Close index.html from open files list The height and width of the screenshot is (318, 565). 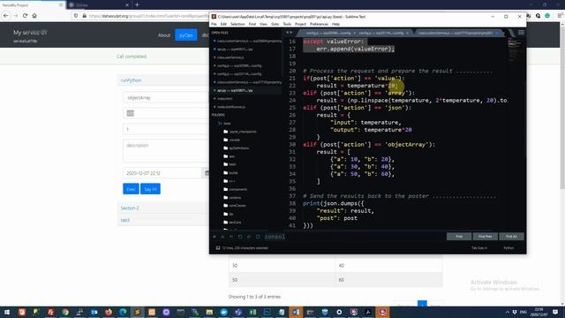click(215, 98)
